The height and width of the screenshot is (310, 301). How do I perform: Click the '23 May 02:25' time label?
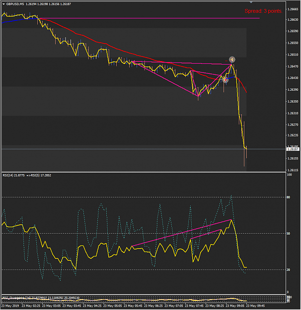coord(31,306)
